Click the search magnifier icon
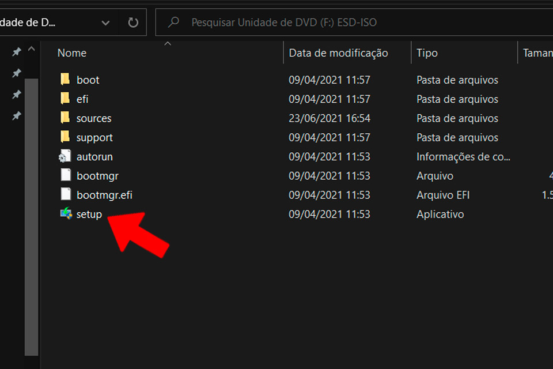 (x=173, y=22)
